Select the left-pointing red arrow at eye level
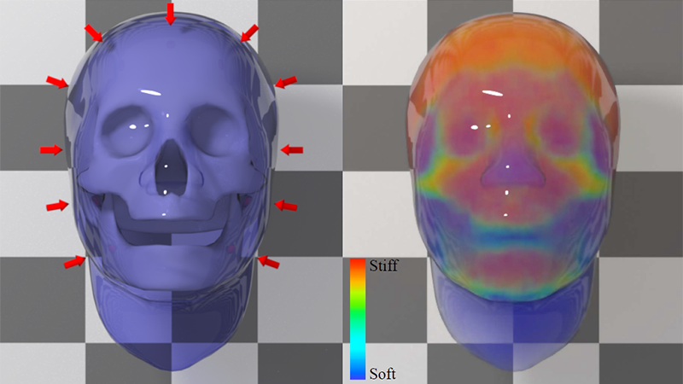Viewport: 683px width, 384px height. (292, 150)
